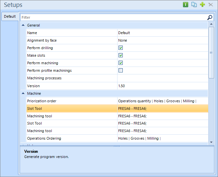The image size is (218, 177).
Task: Click the Name property label
Action: coord(32,33)
